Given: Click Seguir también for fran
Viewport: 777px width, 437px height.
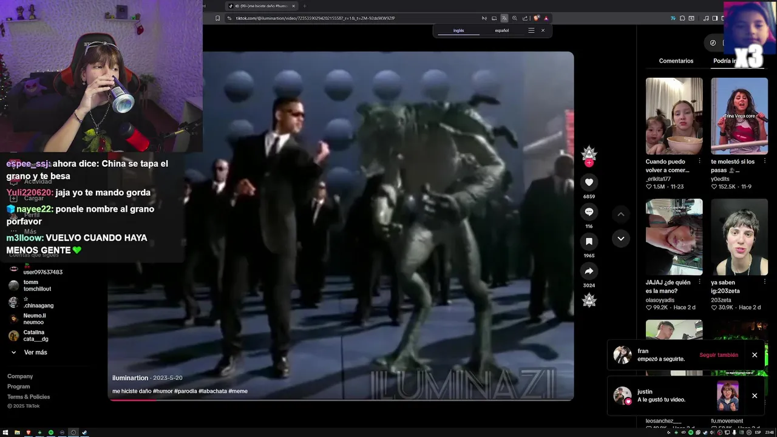Looking at the screenshot, I should pos(719,355).
